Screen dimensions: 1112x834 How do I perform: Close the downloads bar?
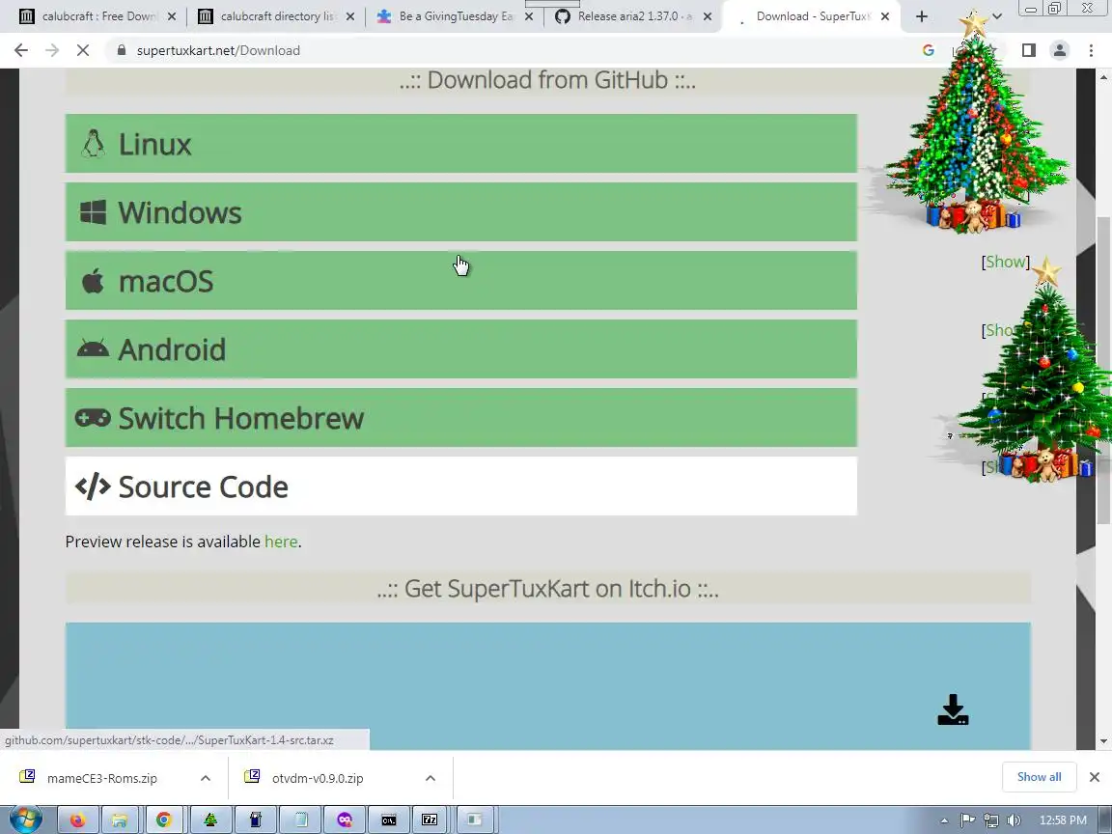pos(1095,777)
